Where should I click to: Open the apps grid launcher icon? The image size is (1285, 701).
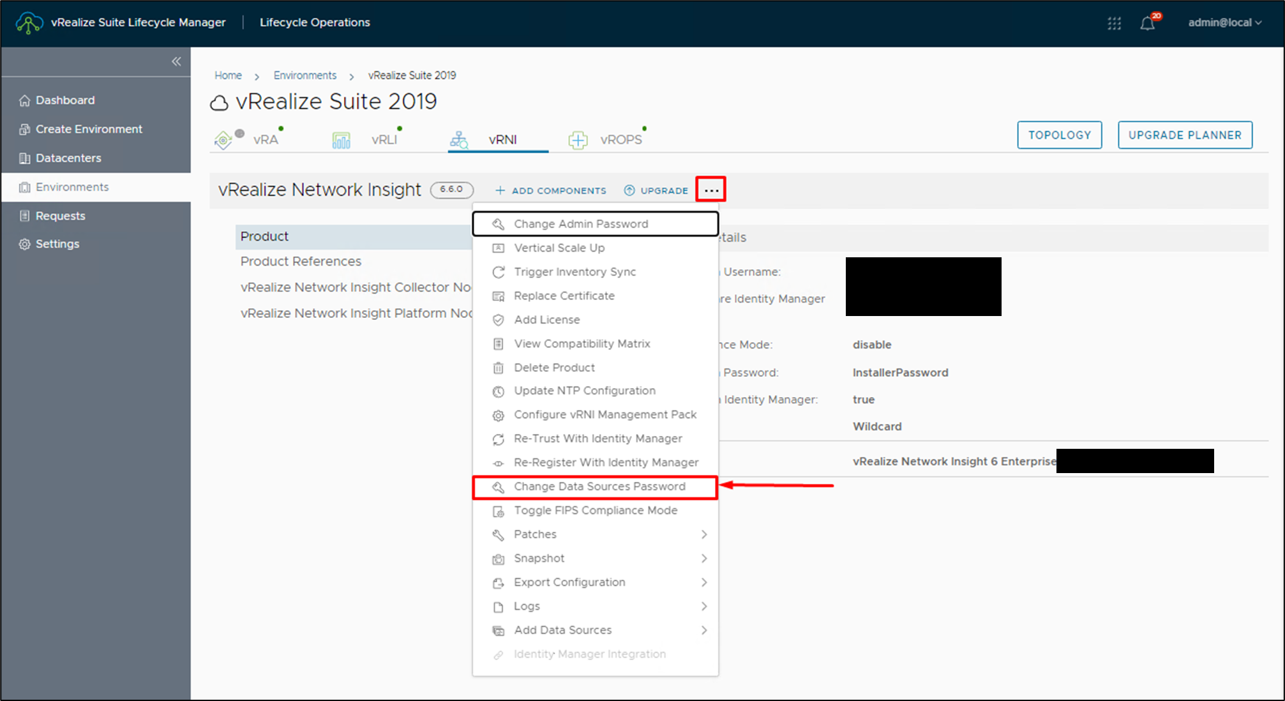(1114, 23)
